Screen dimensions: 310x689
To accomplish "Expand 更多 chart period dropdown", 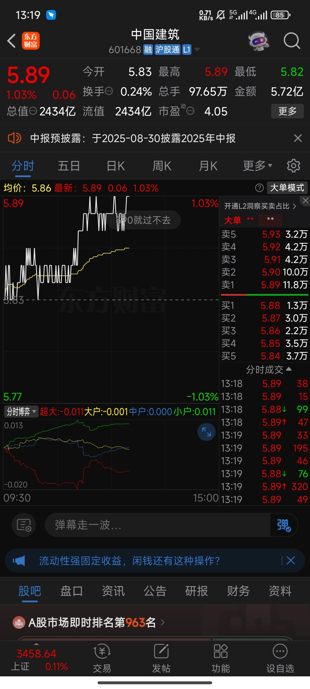I will click(x=257, y=166).
